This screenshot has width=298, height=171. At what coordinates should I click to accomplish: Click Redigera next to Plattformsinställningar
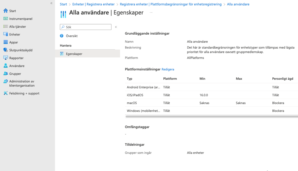click(x=168, y=69)
